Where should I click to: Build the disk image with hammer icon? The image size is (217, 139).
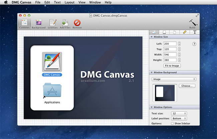point(192,22)
